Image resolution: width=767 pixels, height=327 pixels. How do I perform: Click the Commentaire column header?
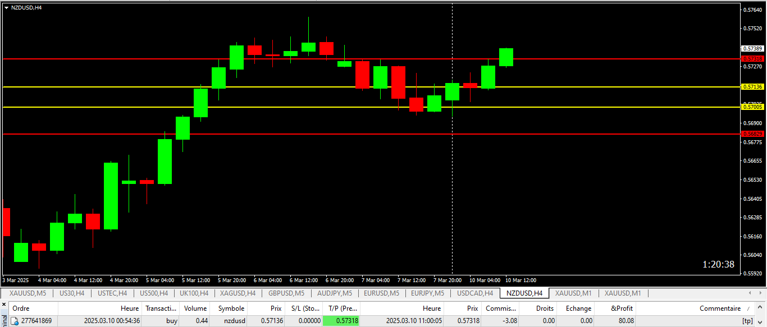(x=720, y=308)
